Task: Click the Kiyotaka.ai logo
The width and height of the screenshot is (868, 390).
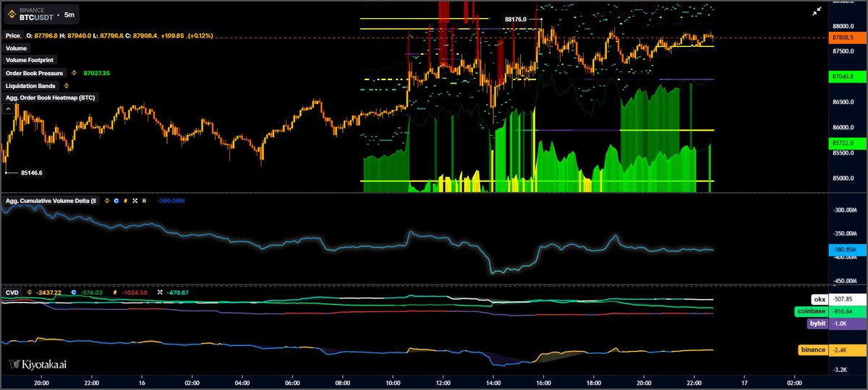Action: (x=36, y=365)
